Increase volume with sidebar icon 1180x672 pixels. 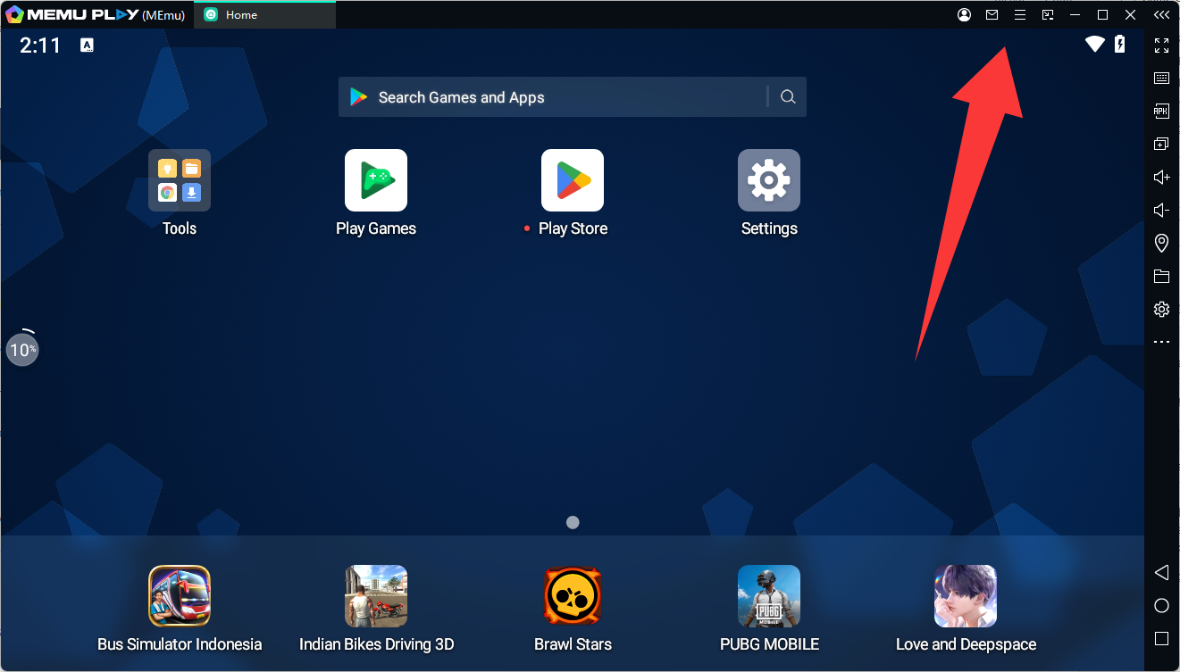coord(1161,178)
